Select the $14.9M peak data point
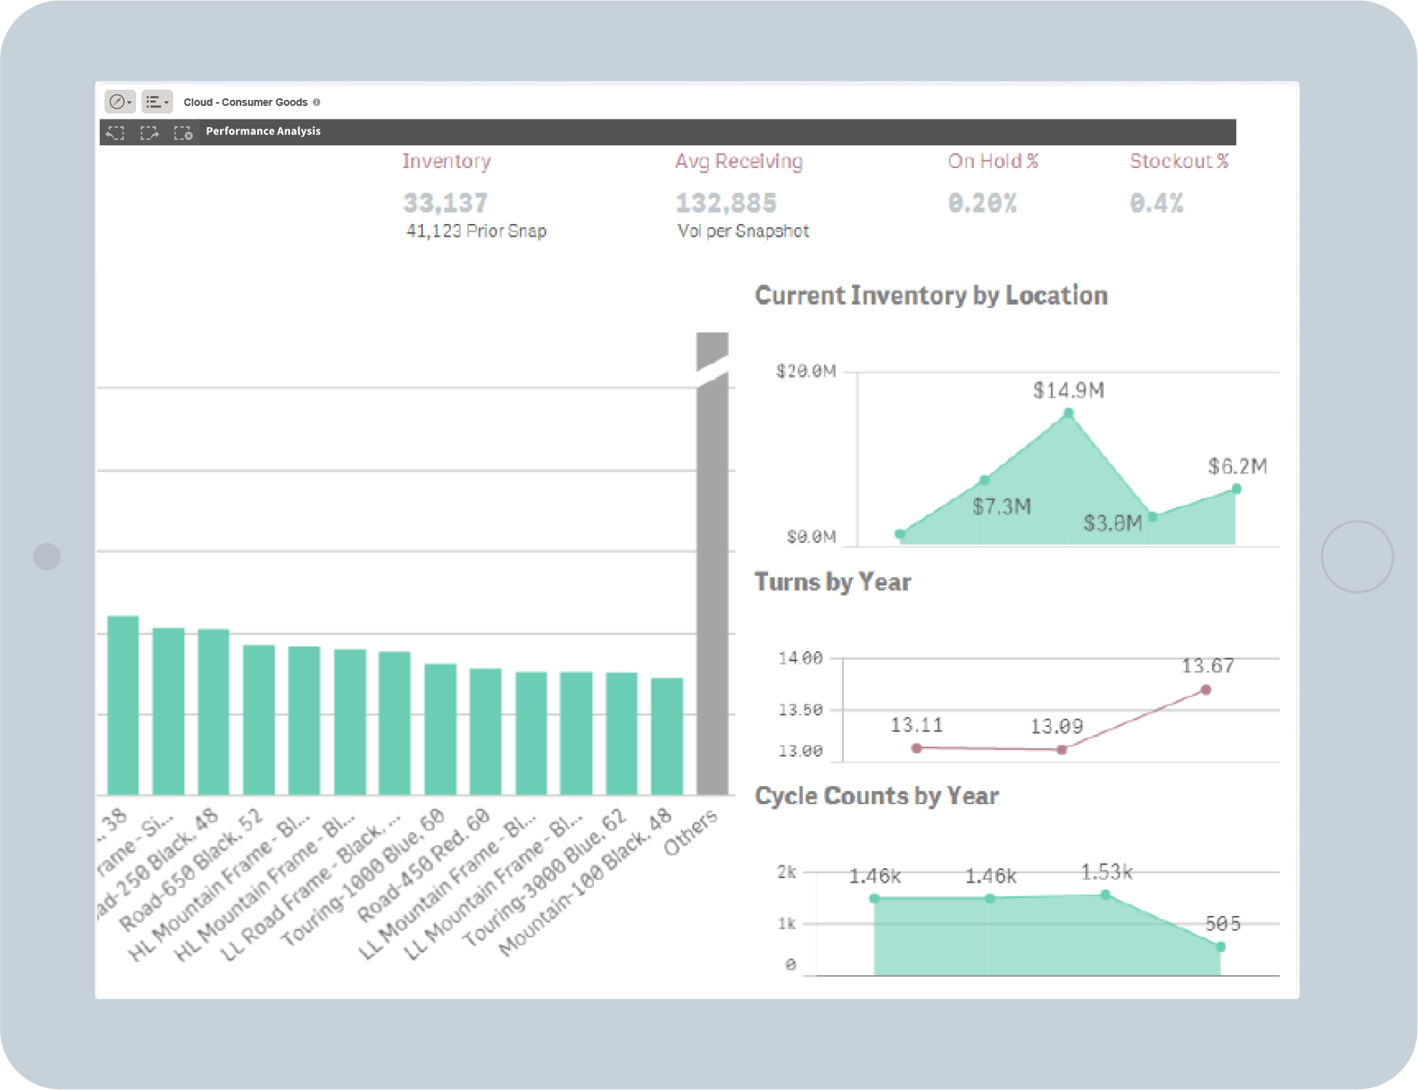 click(1068, 413)
